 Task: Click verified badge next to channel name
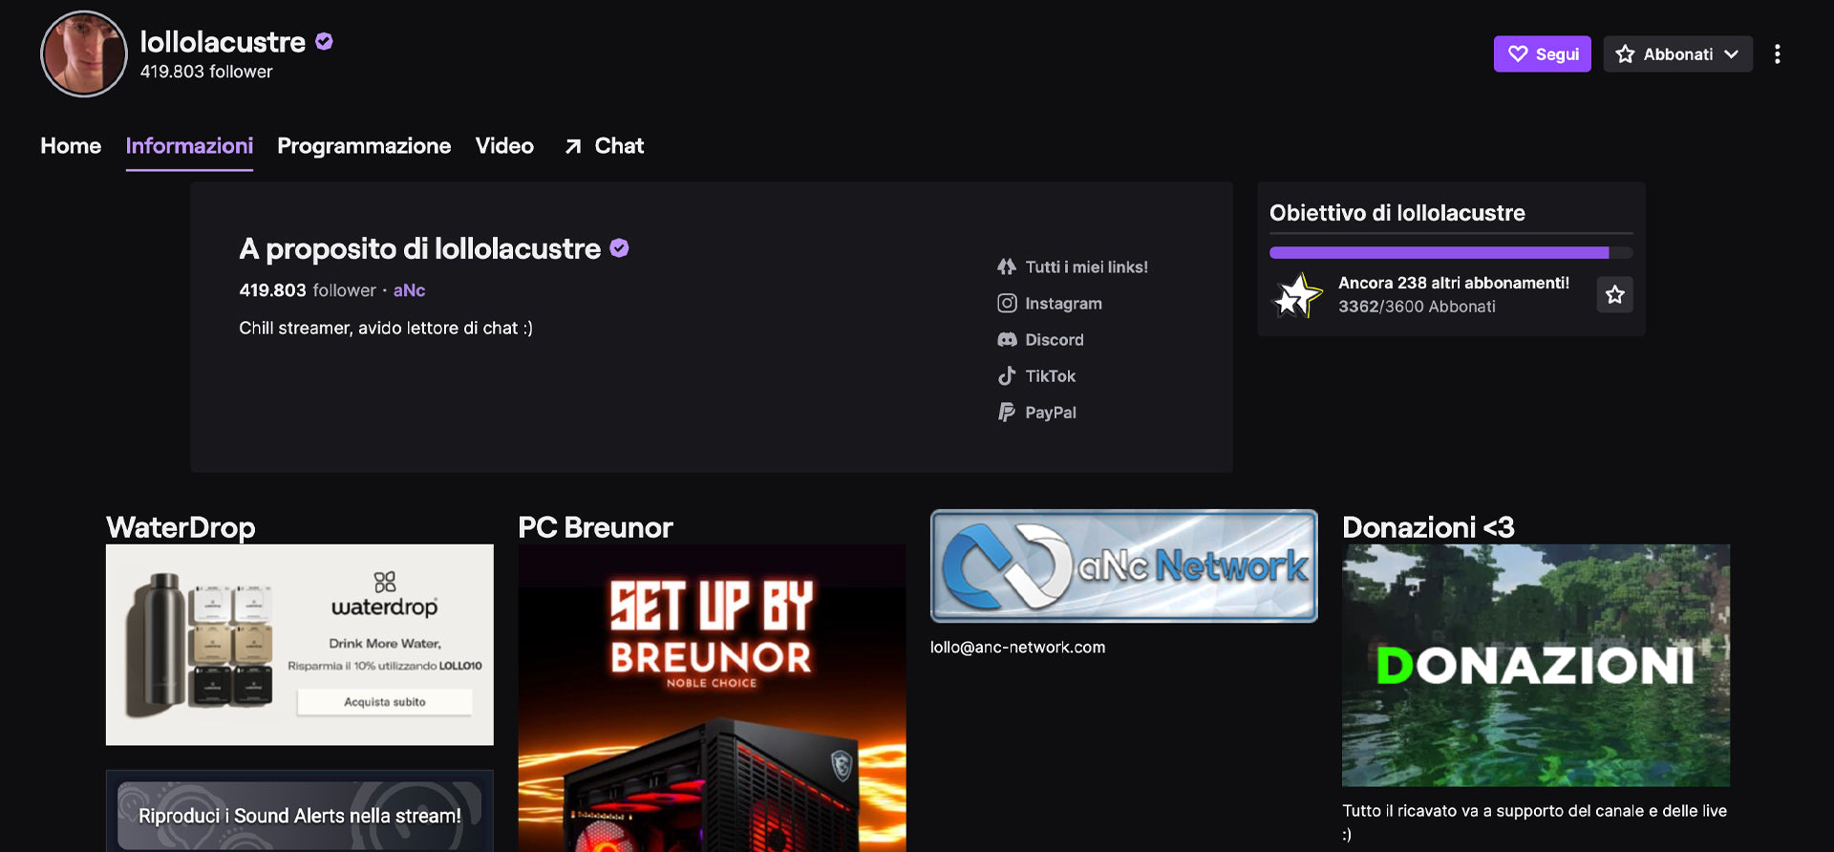click(x=324, y=41)
